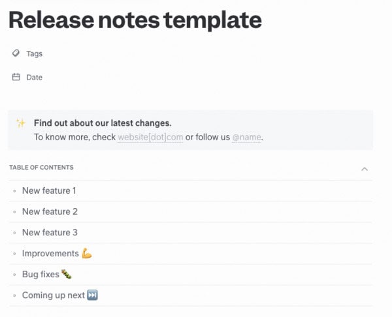Click the Date calendar icon
The width and height of the screenshot is (392, 317).
click(16, 77)
